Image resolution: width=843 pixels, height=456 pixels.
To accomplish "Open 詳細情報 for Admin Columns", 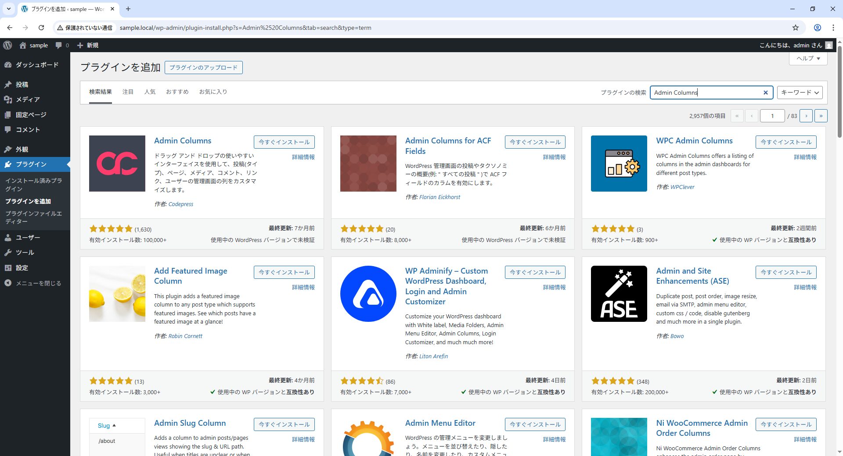I will (303, 157).
